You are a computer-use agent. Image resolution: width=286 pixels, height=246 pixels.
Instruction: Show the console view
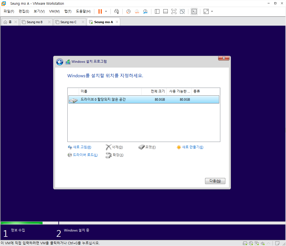click(194, 11)
